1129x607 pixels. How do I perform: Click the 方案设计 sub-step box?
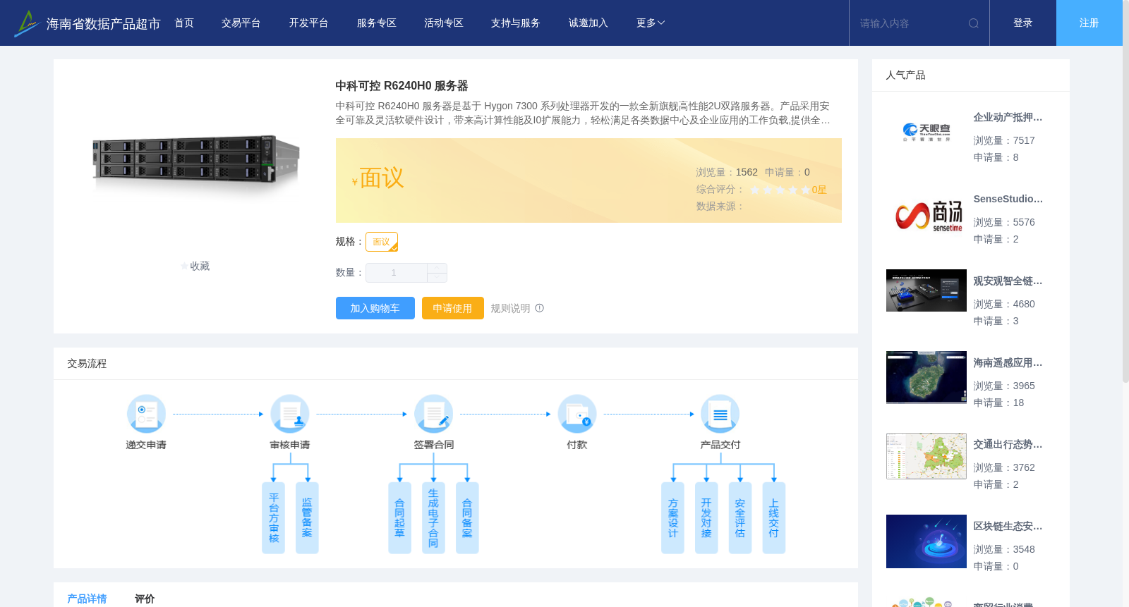pos(672,518)
